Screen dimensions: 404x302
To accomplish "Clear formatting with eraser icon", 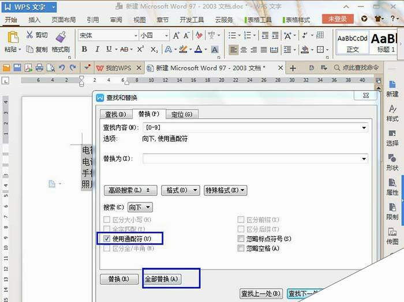I will coord(199,35).
